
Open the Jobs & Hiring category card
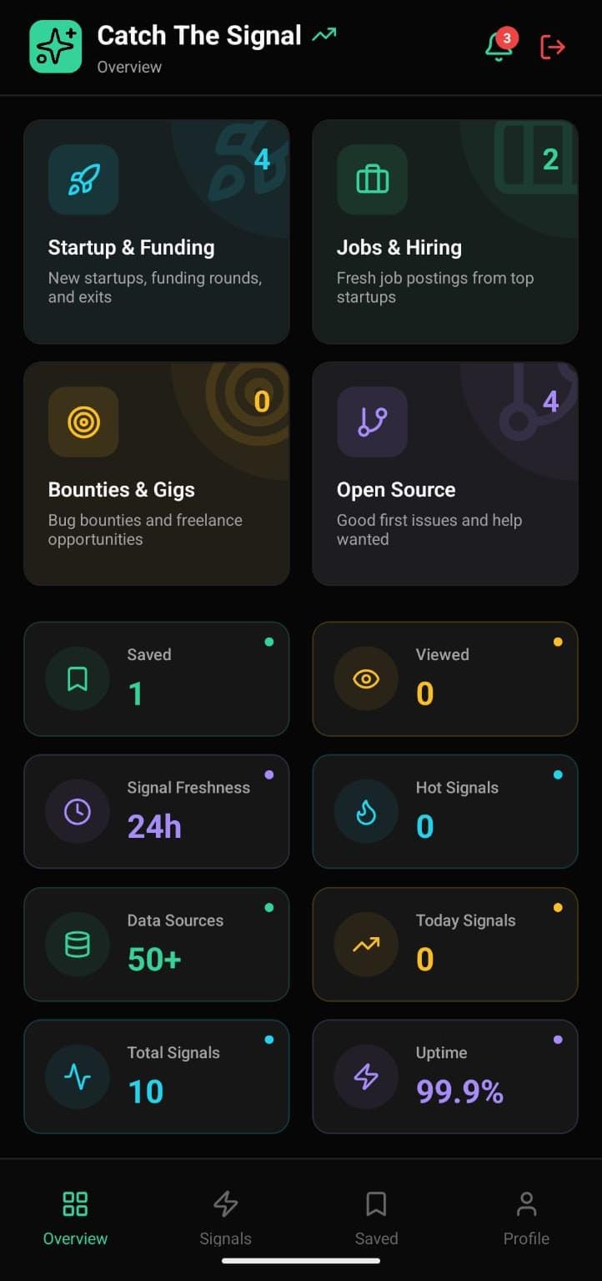point(444,231)
